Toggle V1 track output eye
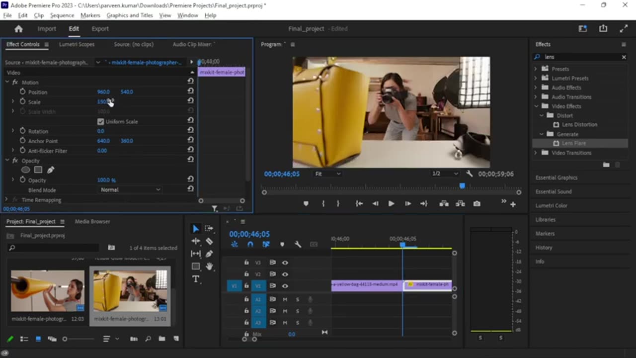The height and width of the screenshot is (358, 636). [285, 286]
